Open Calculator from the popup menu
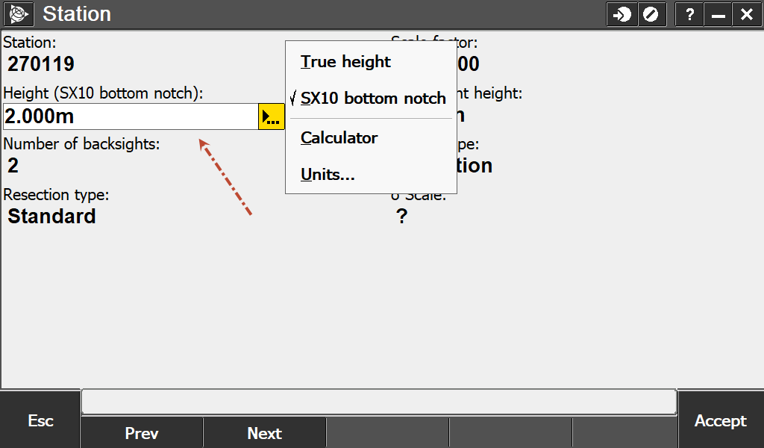 click(339, 138)
